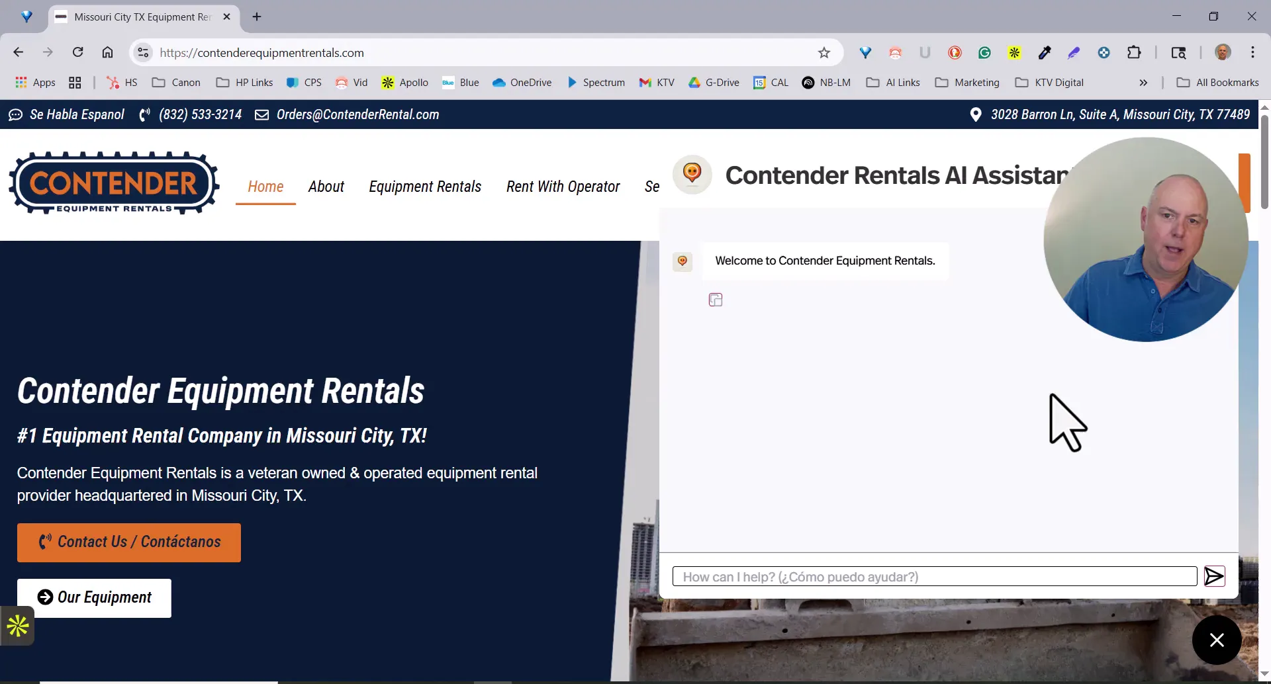This screenshot has width=1271, height=684.
Task: Expand the HP Links bookmarks folder
Action: click(x=244, y=83)
